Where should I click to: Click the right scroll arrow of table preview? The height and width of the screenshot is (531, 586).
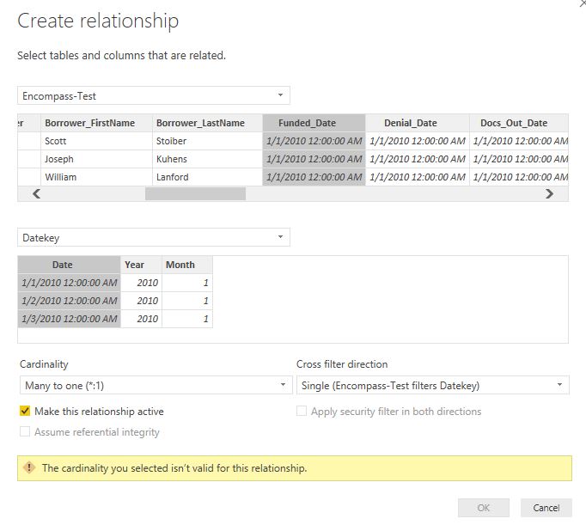click(549, 194)
